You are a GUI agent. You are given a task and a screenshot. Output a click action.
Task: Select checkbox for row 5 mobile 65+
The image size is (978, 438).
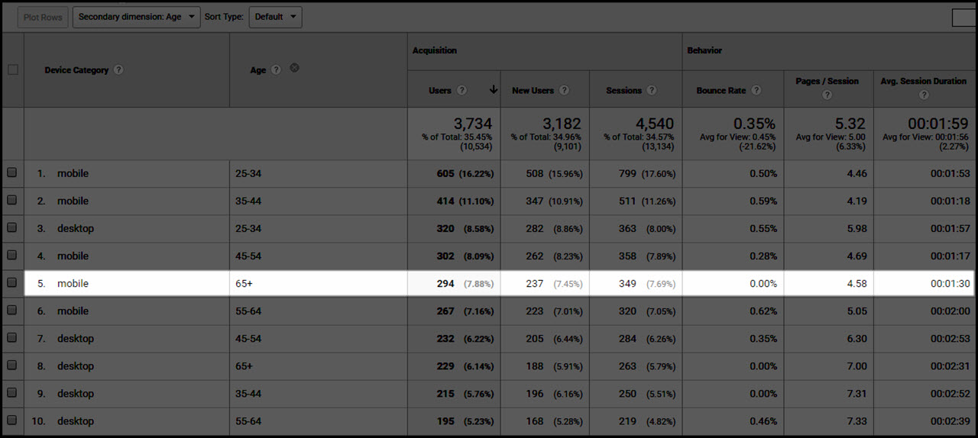coord(12,283)
